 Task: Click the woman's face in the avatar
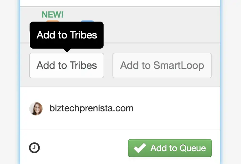pyautogui.click(x=37, y=108)
